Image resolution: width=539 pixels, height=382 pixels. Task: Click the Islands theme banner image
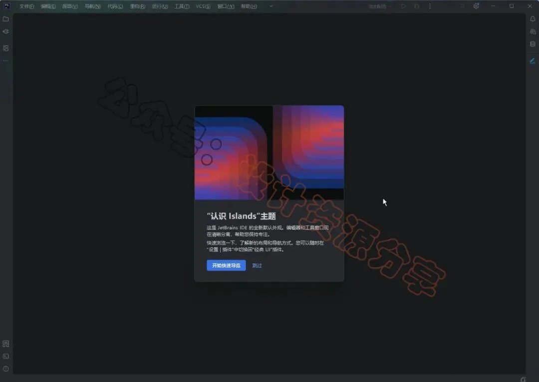(x=269, y=153)
